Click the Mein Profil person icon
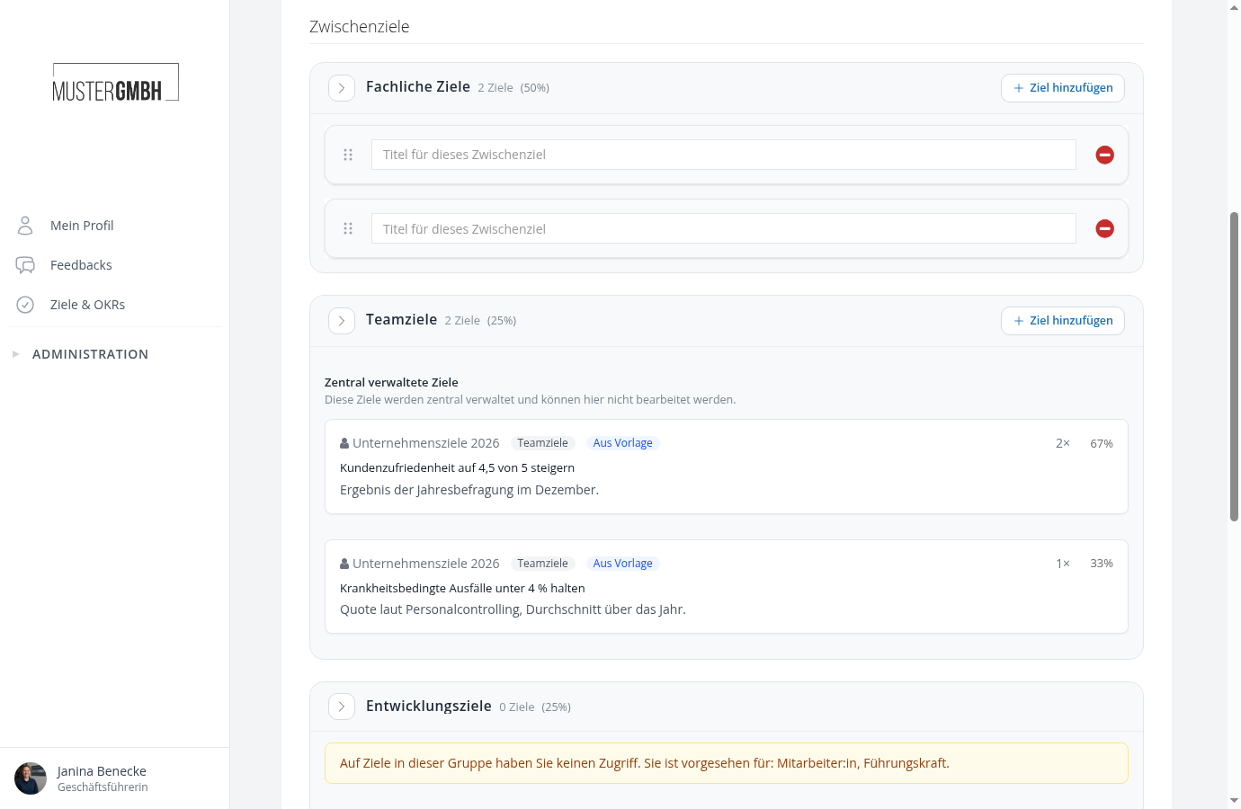 click(x=25, y=225)
